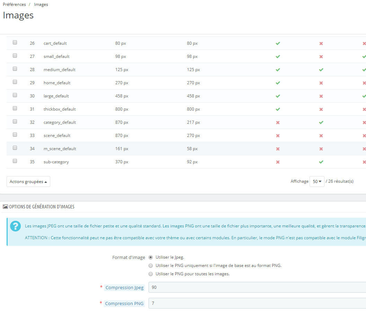Viewport: 366px width, 311px height.
Task: Click second status column cross for scene_default
Action: [x=321, y=136]
